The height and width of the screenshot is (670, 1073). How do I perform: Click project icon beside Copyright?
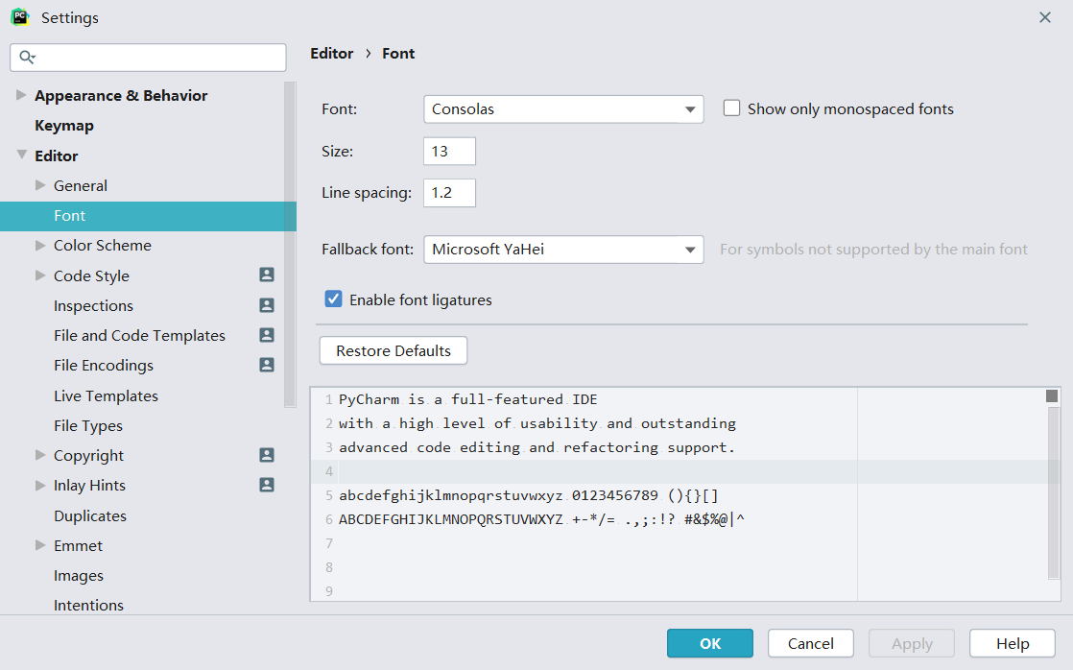point(267,455)
